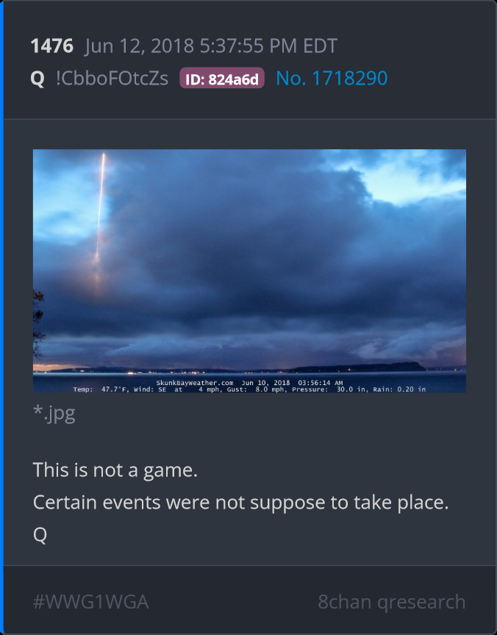
Task: Select the Jun 12, 2018 timestamp
Action: click(211, 46)
